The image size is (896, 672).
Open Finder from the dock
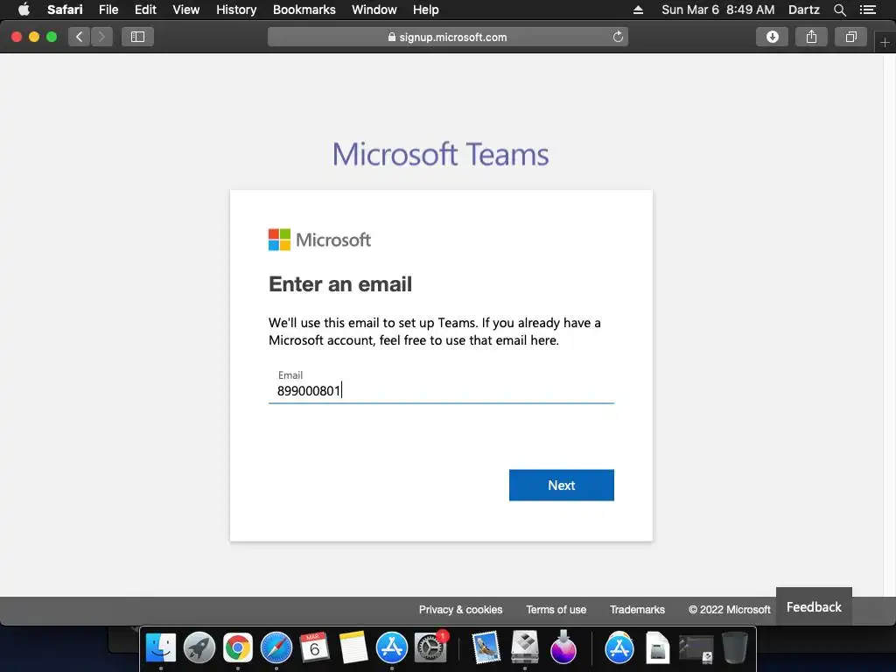tap(161, 648)
